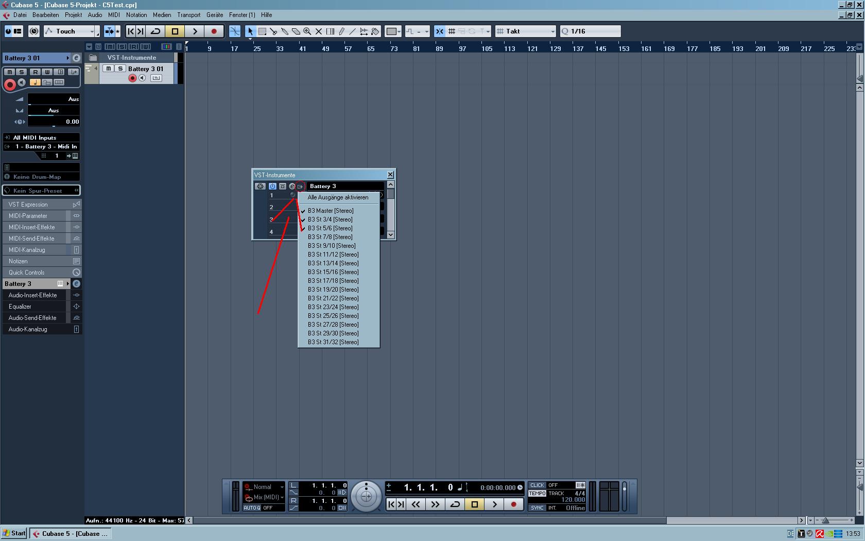Expand Equalizer inspector section
The image size is (865, 541).
click(42, 307)
